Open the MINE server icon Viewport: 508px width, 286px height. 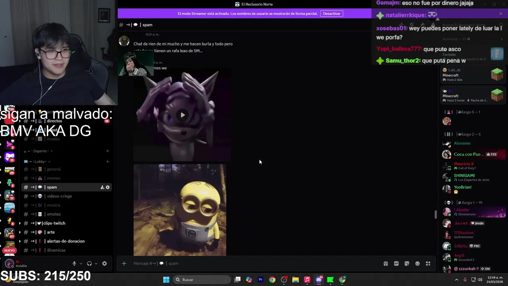pos(10,170)
